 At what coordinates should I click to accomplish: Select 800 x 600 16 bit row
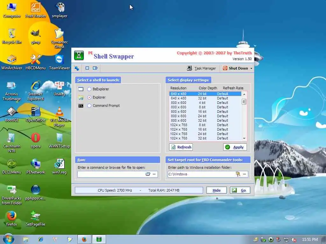[205, 112]
